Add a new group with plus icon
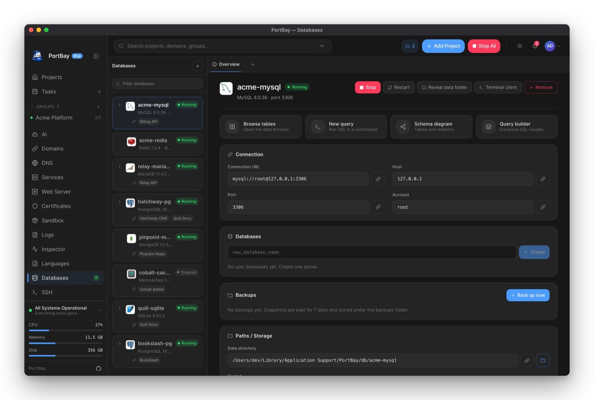Viewport: 594px width, 400px height. [98, 107]
